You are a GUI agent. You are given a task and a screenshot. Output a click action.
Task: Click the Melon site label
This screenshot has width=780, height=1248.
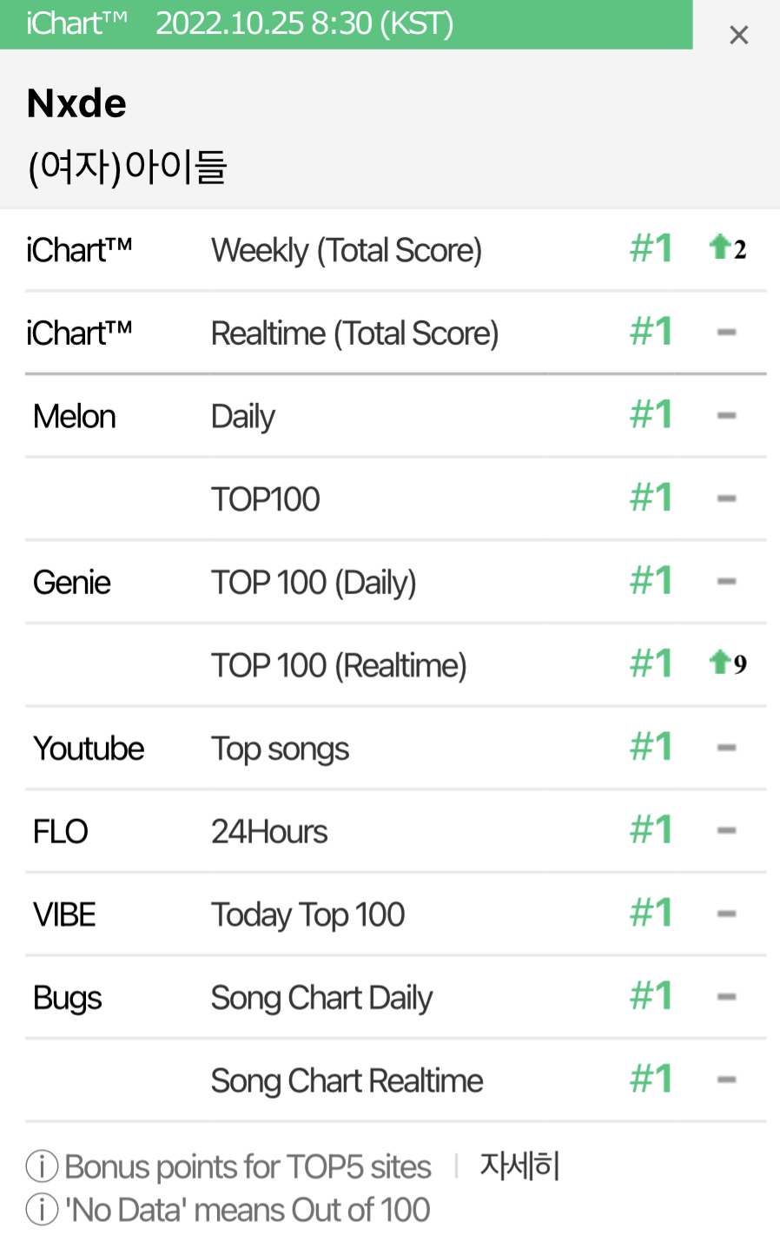pyautogui.click(x=75, y=417)
